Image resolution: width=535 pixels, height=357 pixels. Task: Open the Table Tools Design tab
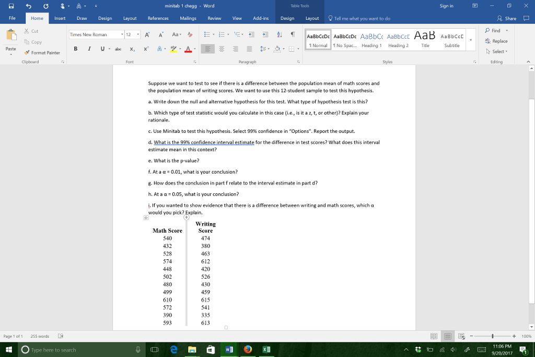(x=288, y=17)
